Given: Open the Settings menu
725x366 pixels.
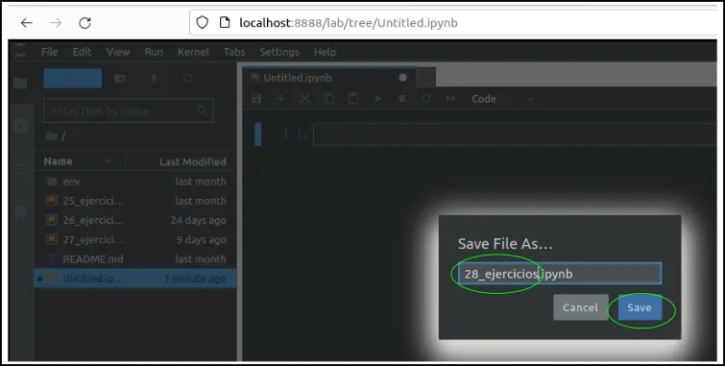Looking at the screenshot, I should tap(279, 52).
